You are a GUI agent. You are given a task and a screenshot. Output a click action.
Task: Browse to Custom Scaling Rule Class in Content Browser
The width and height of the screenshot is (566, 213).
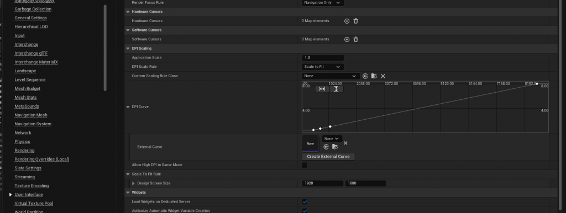tap(374, 76)
